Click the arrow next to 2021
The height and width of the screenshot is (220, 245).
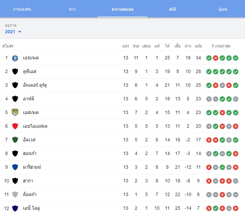20,32
